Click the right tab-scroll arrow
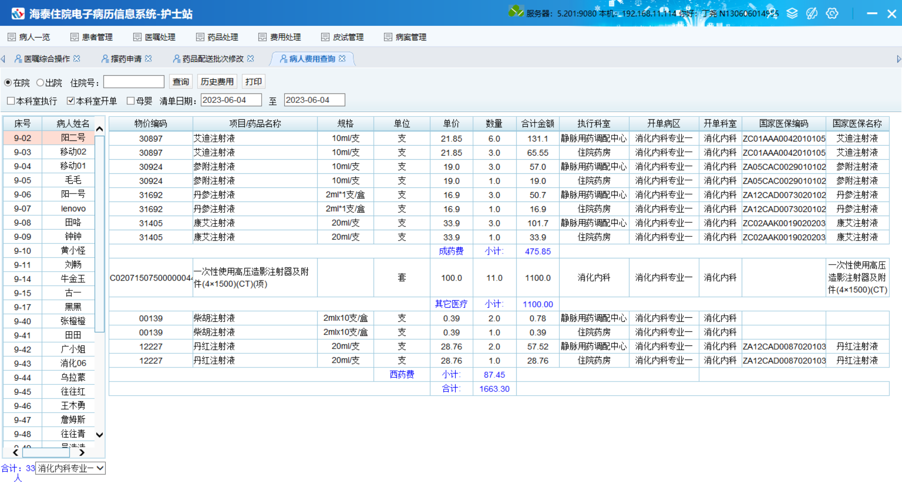The width and height of the screenshot is (902, 484). tap(899, 59)
